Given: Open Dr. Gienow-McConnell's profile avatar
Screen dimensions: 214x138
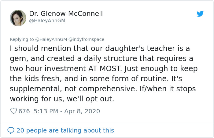Looking at the screenshot, I should pyautogui.click(x=18, y=18).
